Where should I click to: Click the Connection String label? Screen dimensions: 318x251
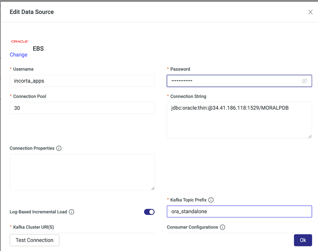188,96
